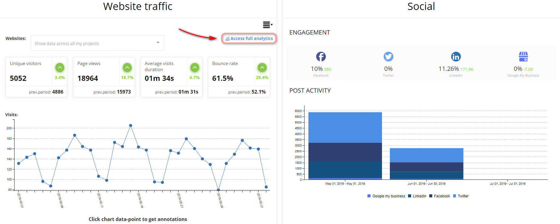Click the POST ACTIVITY section title

click(310, 91)
